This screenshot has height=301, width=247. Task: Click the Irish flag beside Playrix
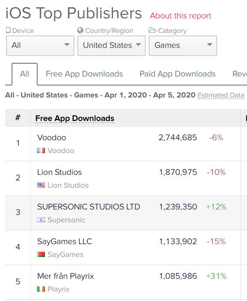tap(41, 289)
